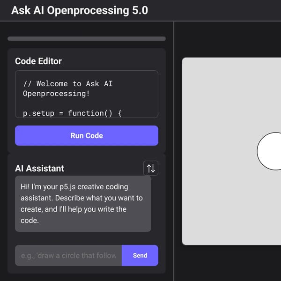Click the swap panels arrows icon
281x281 pixels.
tap(150, 168)
